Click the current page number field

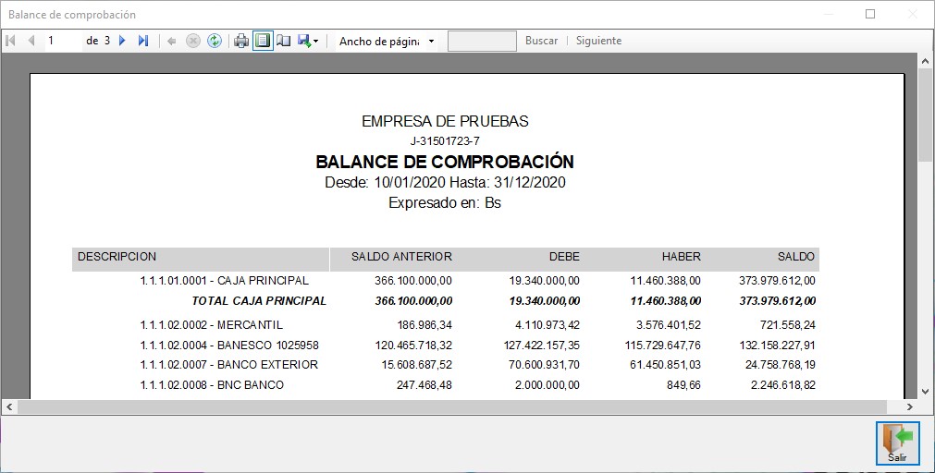(x=64, y=41)
